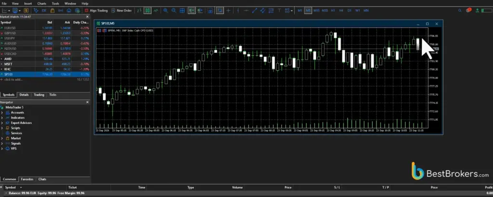493x197 pixels.
Task: Switch timeframe to MN
Action: [366, 11]
